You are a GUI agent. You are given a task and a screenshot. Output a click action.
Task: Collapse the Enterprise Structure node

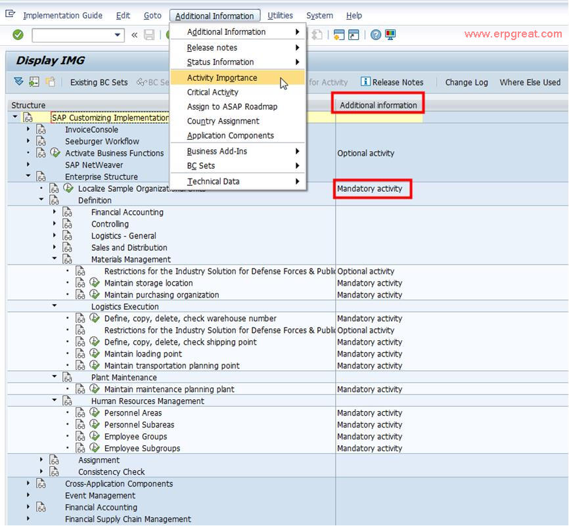pyautogui.click(x=28, y=176)
